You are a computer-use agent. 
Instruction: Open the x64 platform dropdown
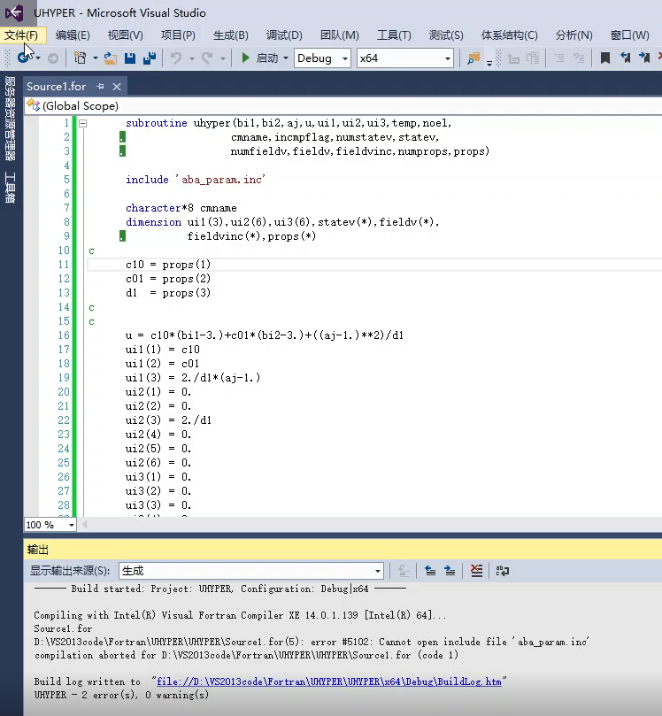(448, 58)
